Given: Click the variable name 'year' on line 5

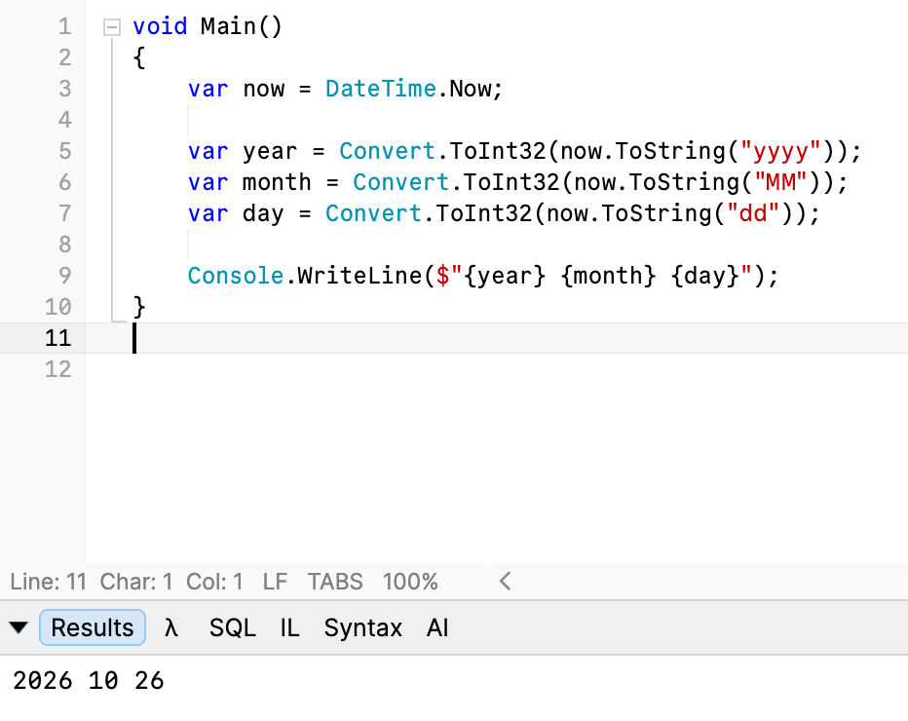Looking at the screenshot, I should pos(270,151).
